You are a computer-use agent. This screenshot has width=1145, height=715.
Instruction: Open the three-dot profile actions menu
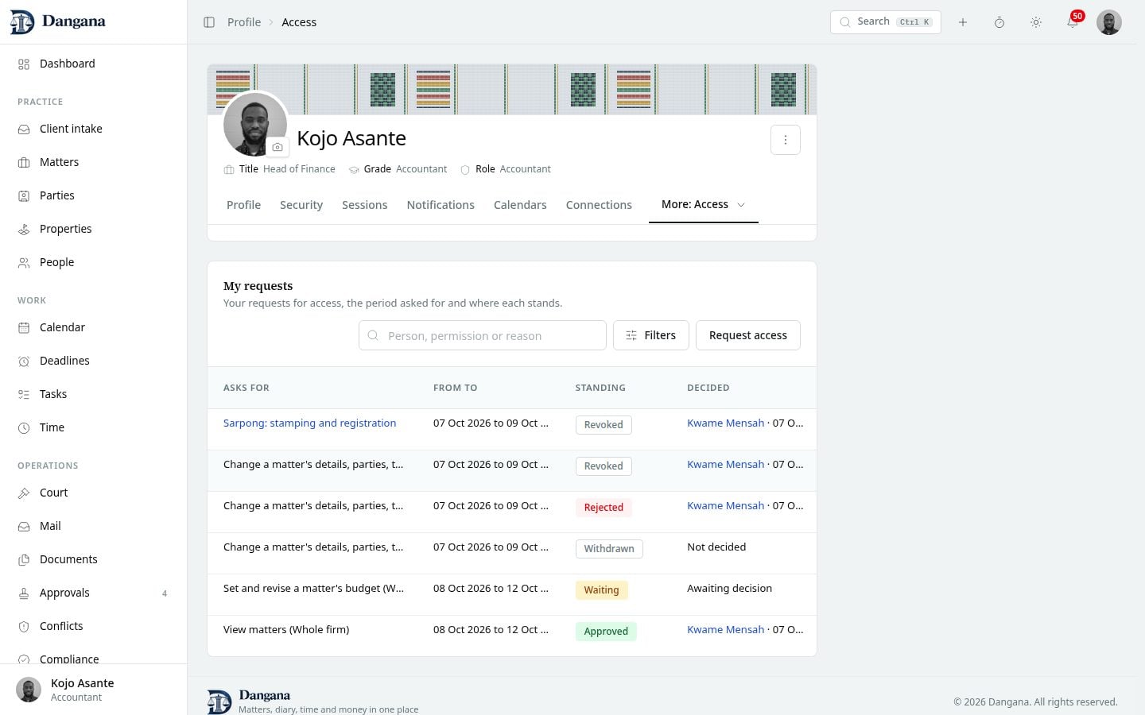[786, 140]
